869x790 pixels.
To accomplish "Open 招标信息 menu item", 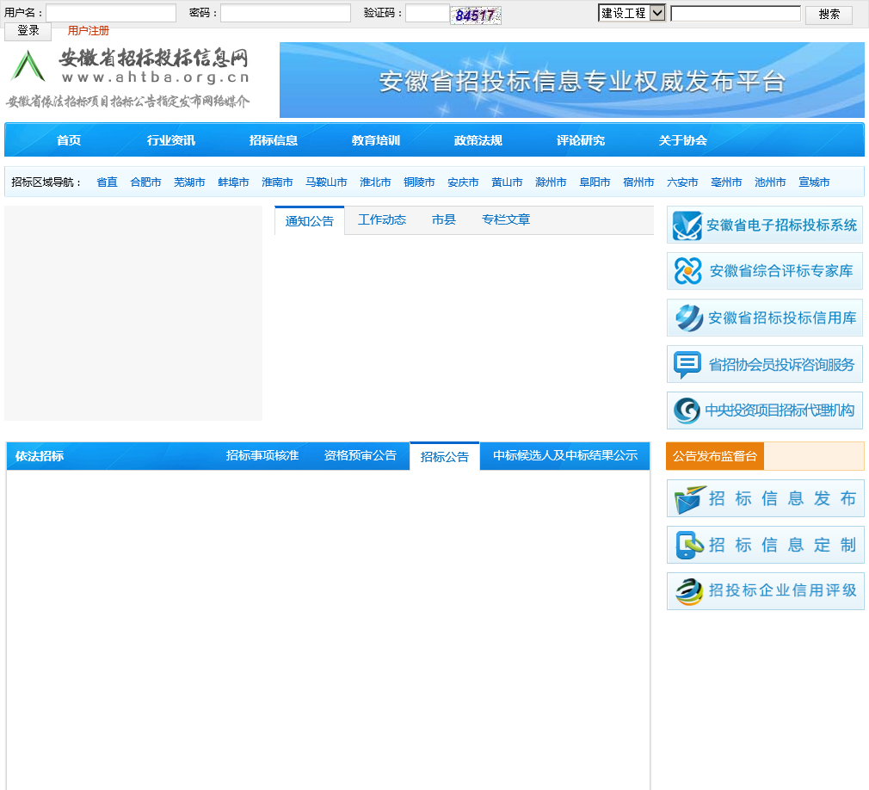I will [274, 140].
